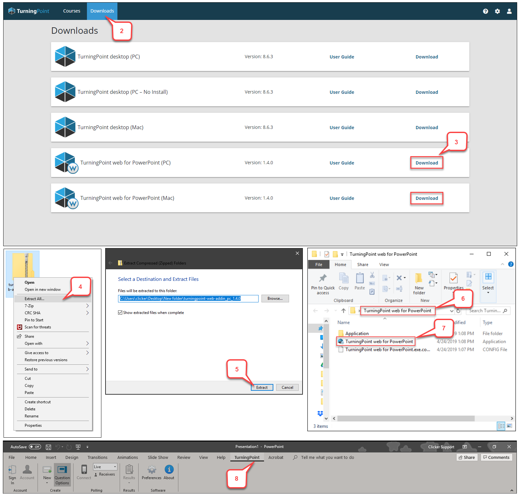Click the Receivers item in Polling group
Screen dimensions: 521x500
[105, 474]
